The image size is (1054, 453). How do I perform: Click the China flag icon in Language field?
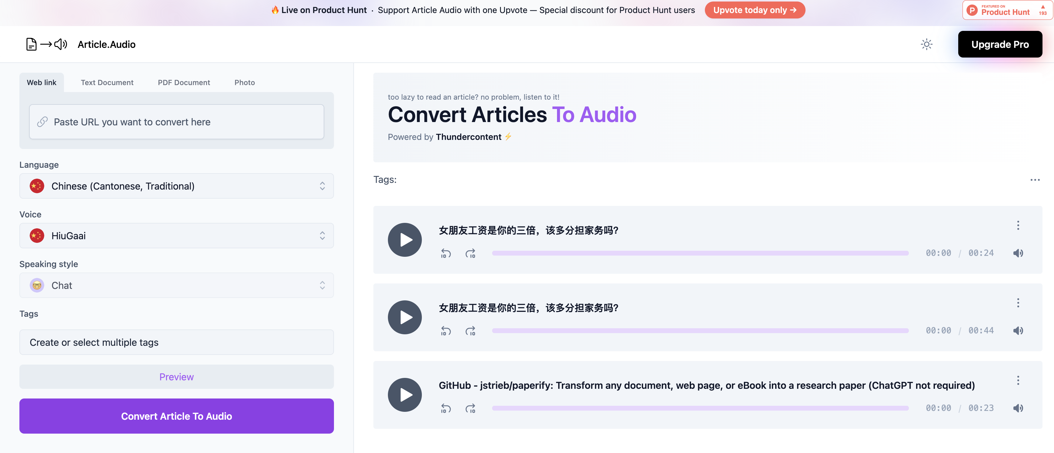click(37, 186)
